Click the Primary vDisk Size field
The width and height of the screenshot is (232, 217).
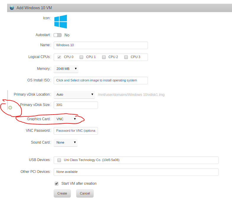pyautogui.click(x=76, y=105)
